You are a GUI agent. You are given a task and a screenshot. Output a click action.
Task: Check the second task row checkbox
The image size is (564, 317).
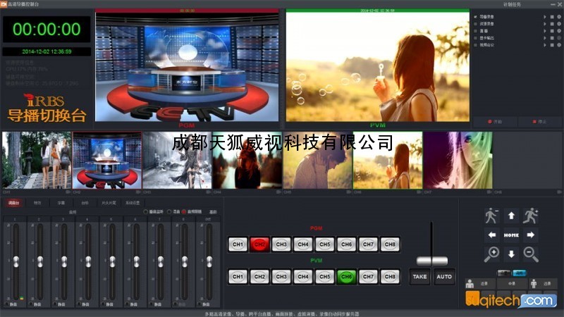(x=475, y=24)
